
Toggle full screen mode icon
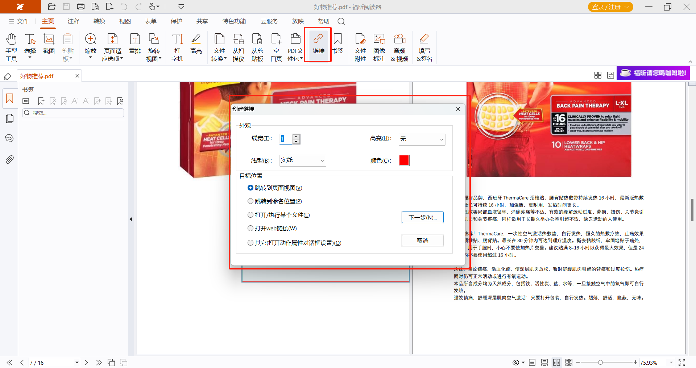pyautogui.click(x=682, y=363)
